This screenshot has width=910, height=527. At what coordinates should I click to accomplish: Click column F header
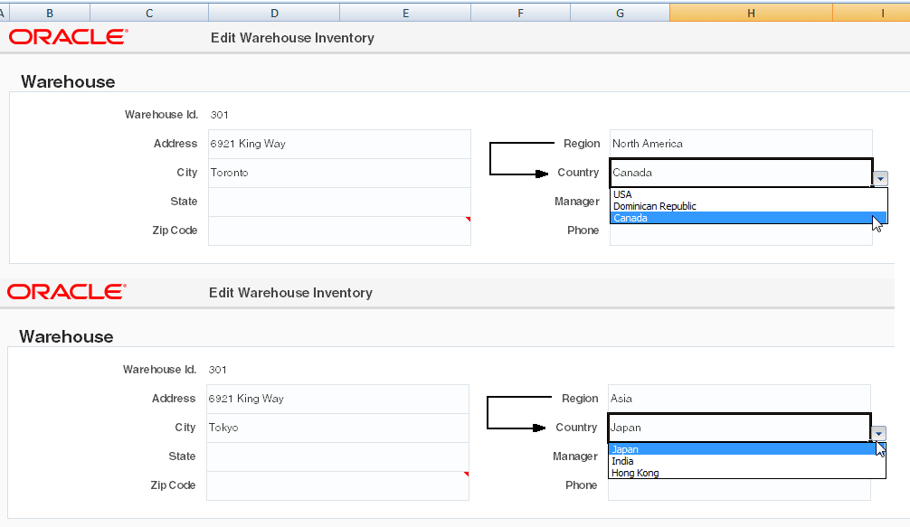pos(520,13)
